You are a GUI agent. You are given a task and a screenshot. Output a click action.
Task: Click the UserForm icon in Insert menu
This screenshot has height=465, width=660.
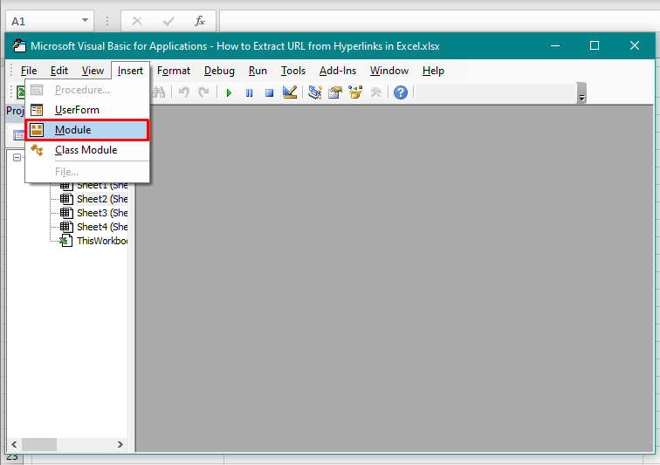(37, 110)
